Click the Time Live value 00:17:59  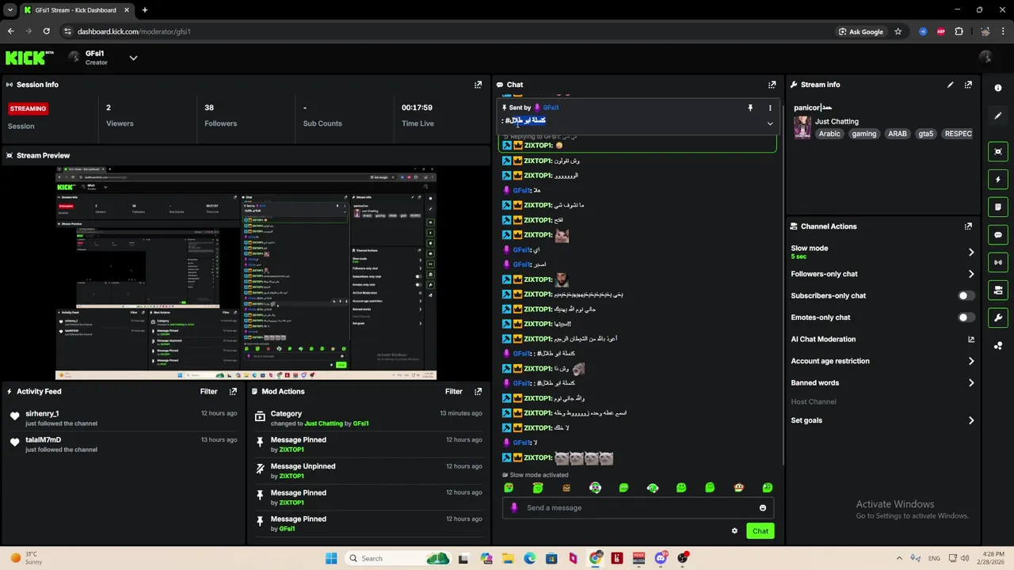click(417, 108)
